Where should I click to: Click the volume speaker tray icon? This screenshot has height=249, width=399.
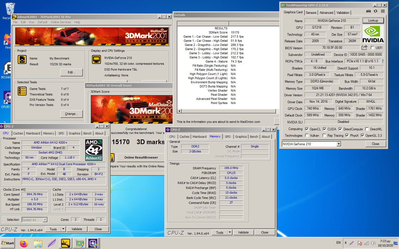click(373, 243)
